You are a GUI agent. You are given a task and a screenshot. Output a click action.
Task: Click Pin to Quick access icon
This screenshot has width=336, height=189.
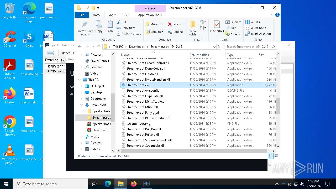85,28
